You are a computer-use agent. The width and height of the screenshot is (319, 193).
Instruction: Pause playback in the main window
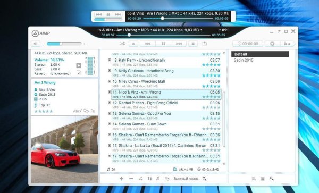coord(163,44)
